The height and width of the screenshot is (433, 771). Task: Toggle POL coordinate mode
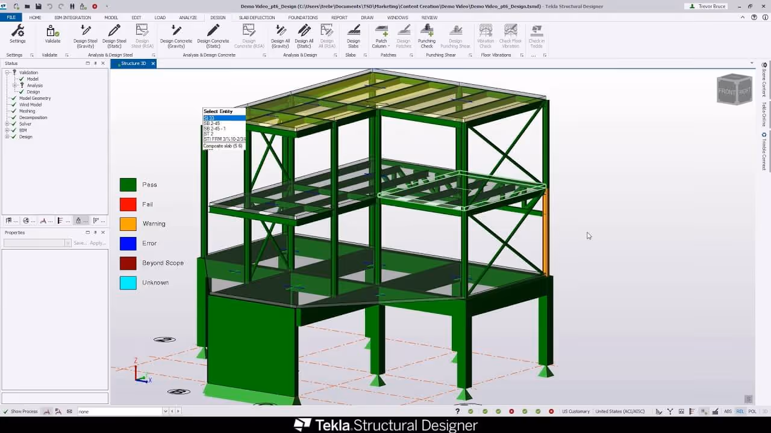pyautogui.click(x=752, y=411)
